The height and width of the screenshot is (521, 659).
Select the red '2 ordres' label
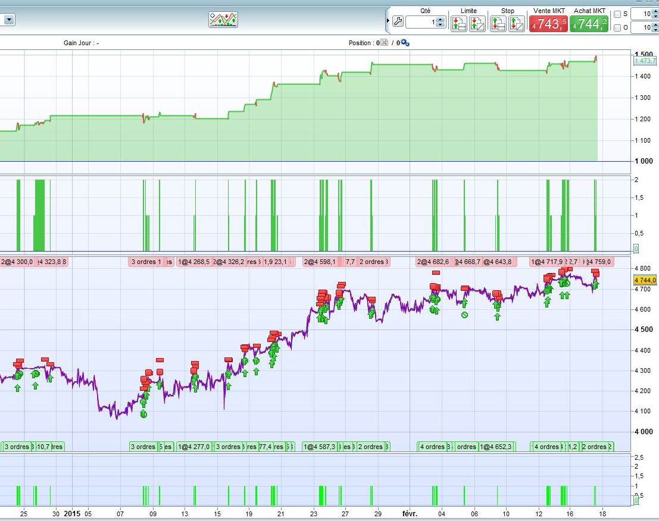tap(371, 262)
